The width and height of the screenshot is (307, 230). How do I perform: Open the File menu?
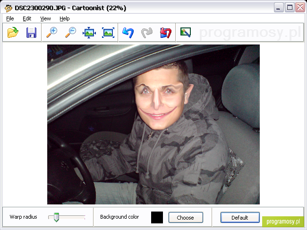10,18
